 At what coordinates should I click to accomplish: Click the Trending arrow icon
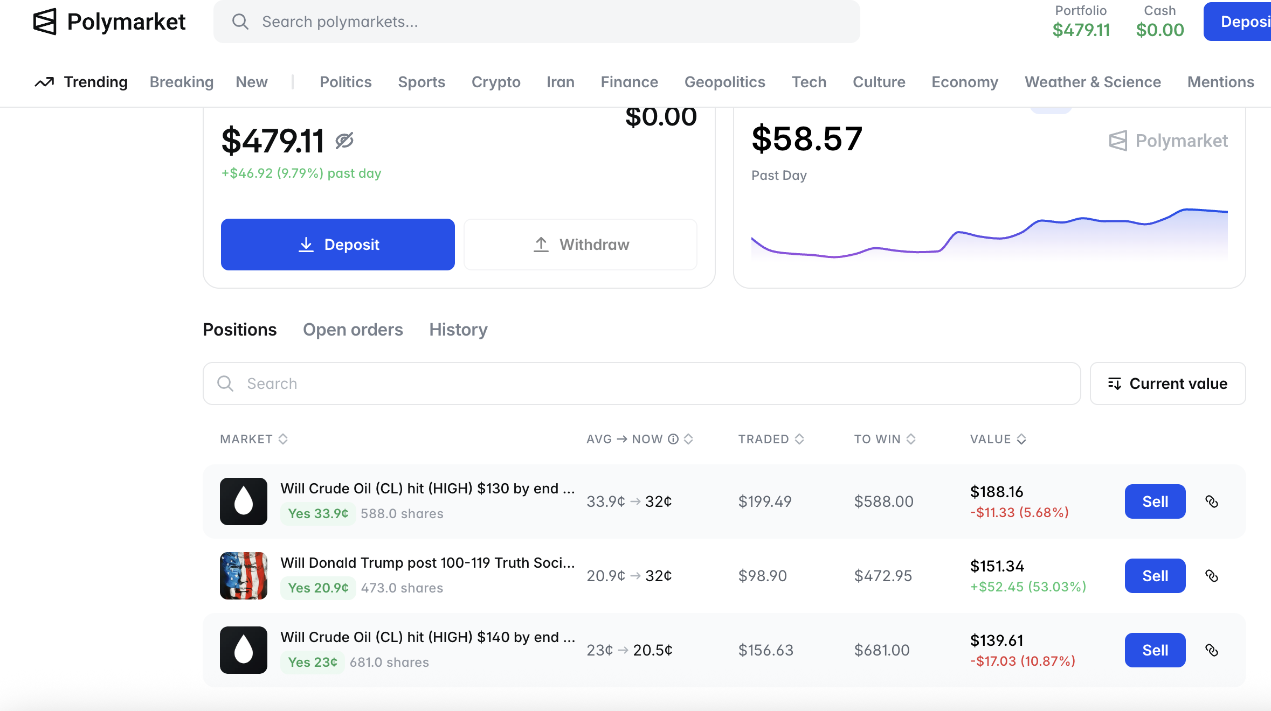(x=44, y=82)
